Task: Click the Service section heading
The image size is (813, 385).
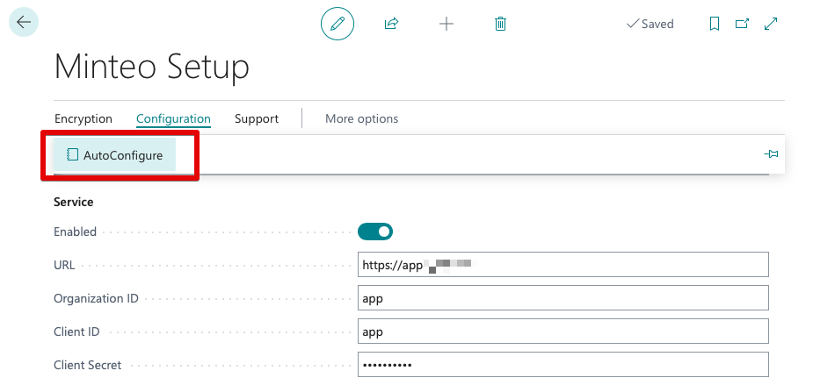Action: pos(74,202)
